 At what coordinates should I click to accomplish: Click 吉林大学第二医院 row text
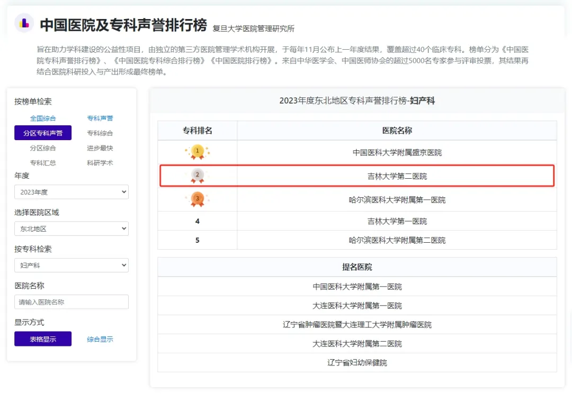click(397, 176)
